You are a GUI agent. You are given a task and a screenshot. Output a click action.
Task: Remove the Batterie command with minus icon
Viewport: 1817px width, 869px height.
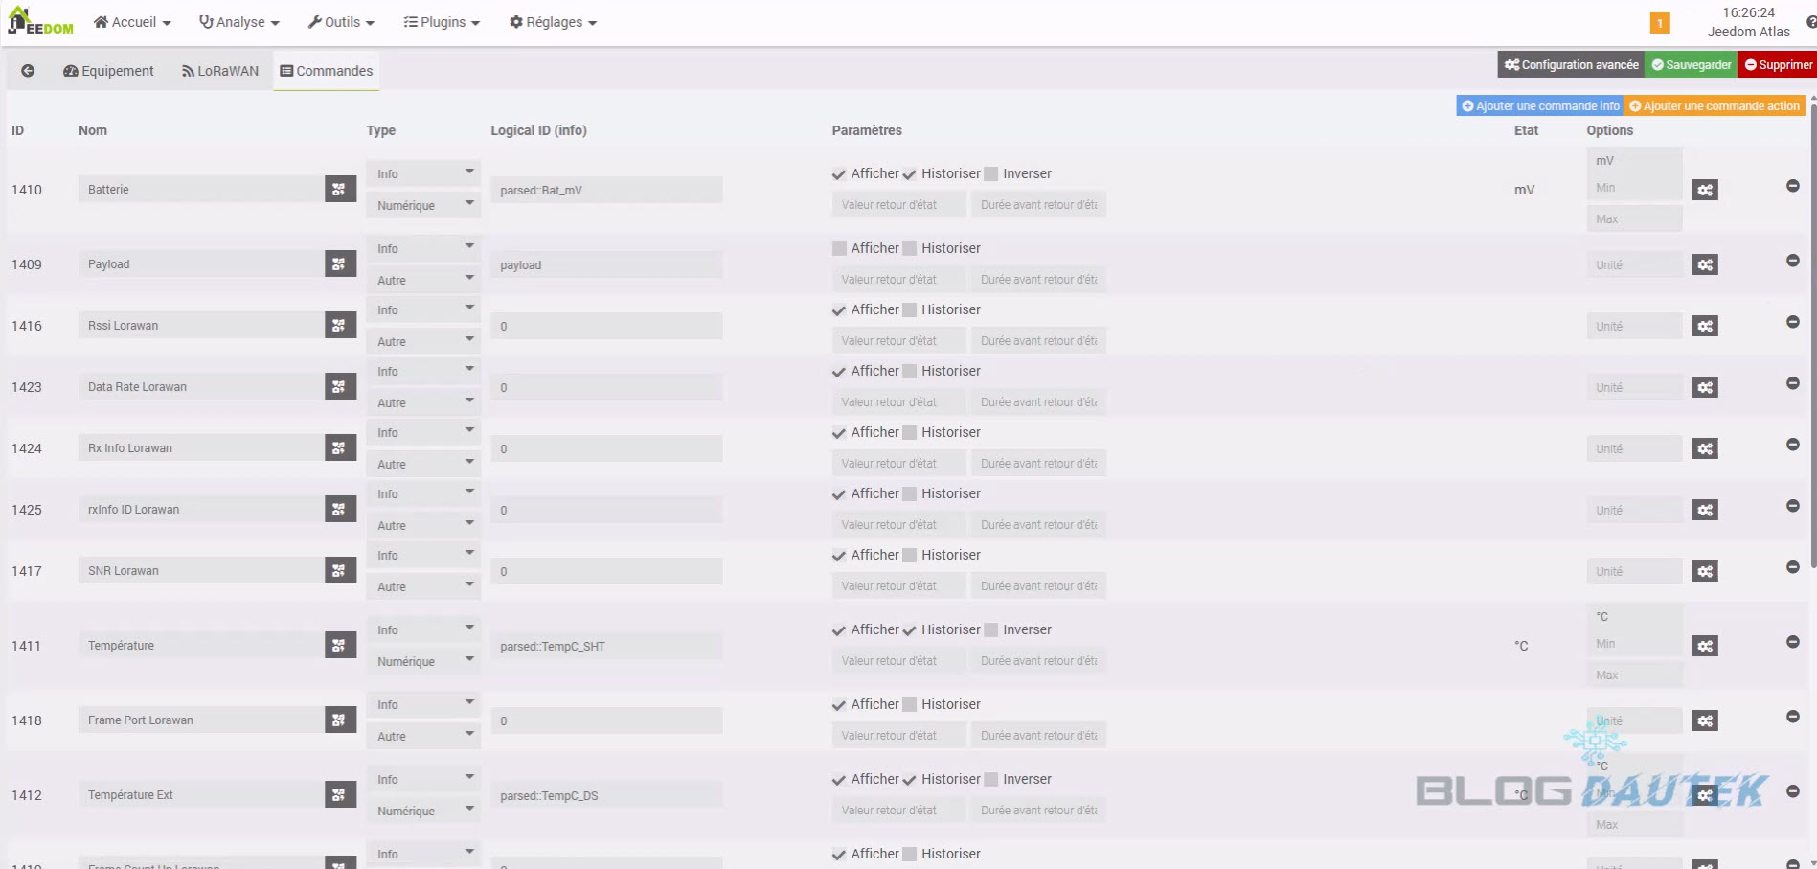1792,186
